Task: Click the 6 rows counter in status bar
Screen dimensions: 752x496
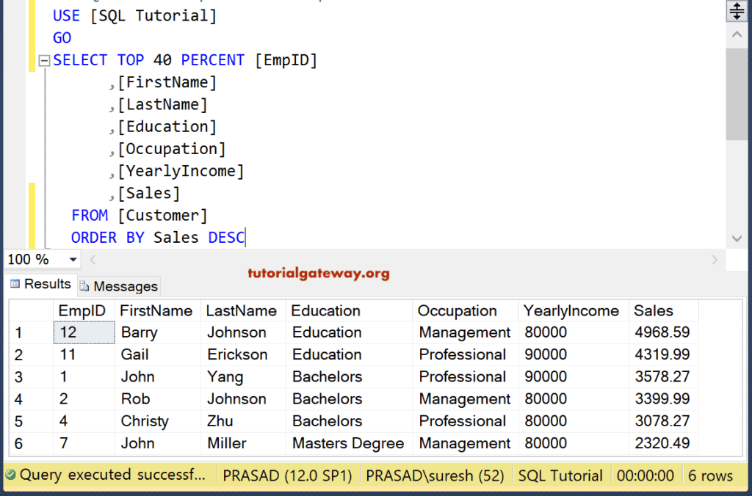Action: tap(710, 475)
